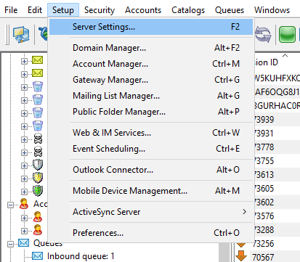Open Mailing List Manager

tap(151, 96)
